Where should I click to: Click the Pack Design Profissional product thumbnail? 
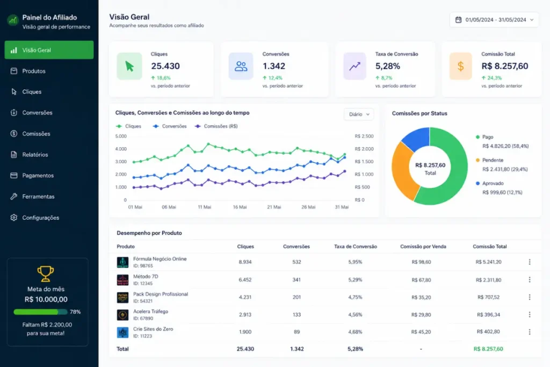tap(122, 297)
